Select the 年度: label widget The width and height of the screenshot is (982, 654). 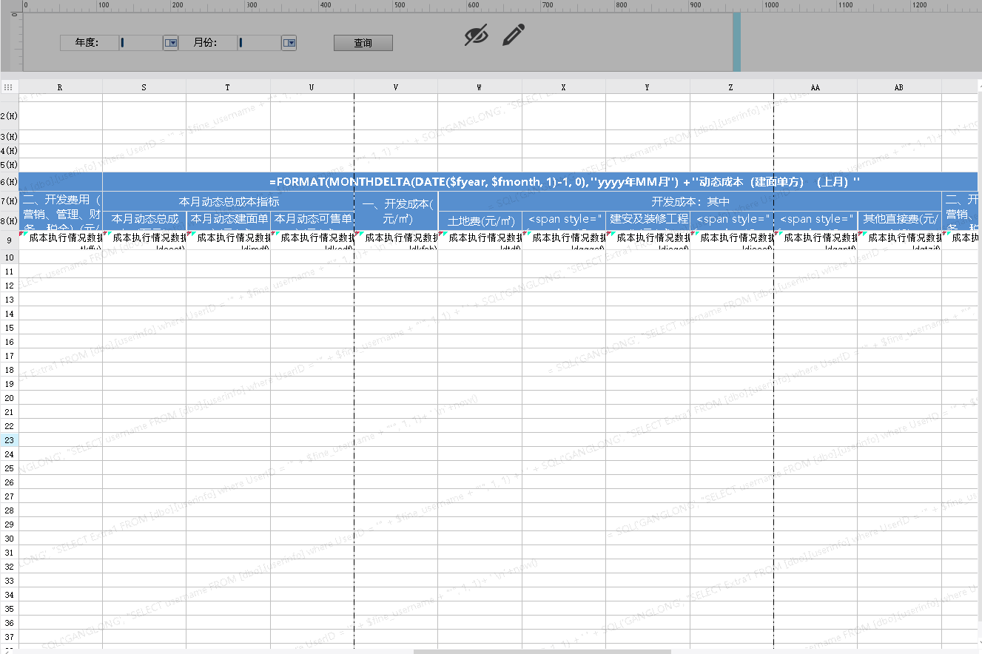tap(89, 43)
